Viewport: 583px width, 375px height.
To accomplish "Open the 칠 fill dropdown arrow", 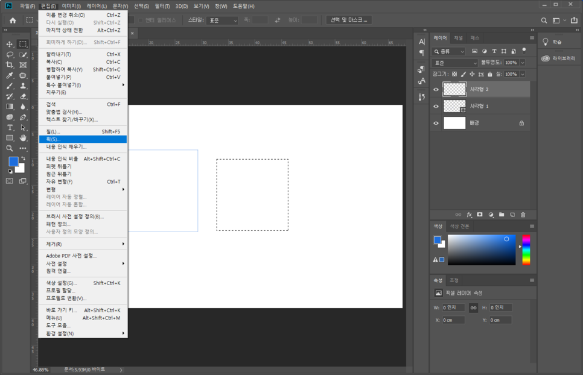I will pos(523,74).
